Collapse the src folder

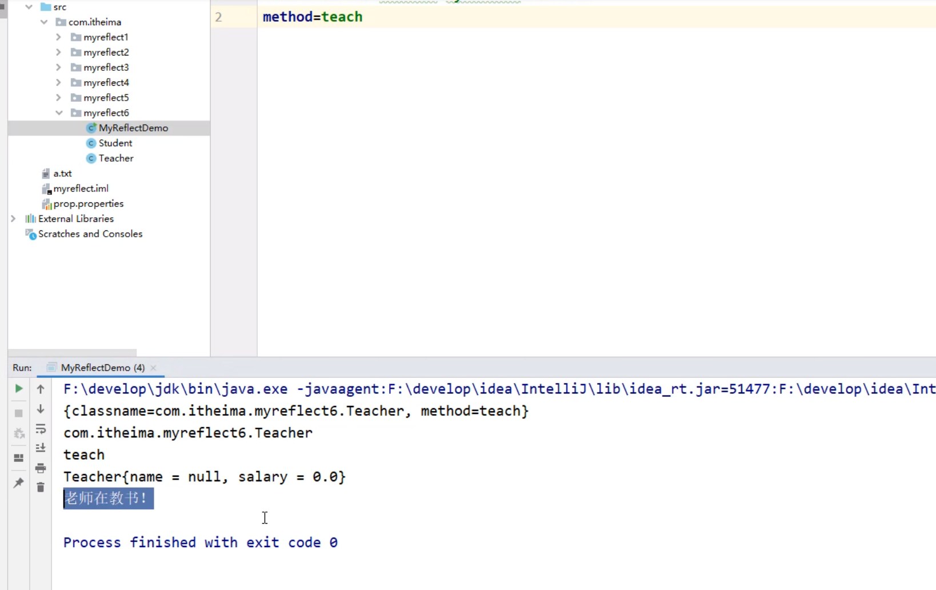tap(29, 7)
